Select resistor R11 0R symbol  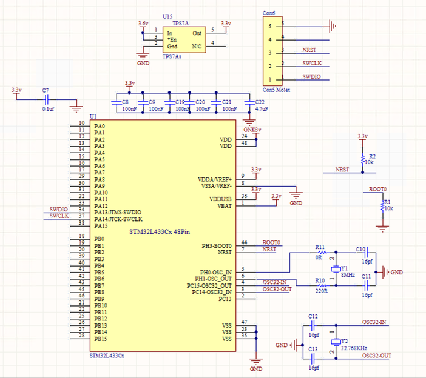(322, 252)
